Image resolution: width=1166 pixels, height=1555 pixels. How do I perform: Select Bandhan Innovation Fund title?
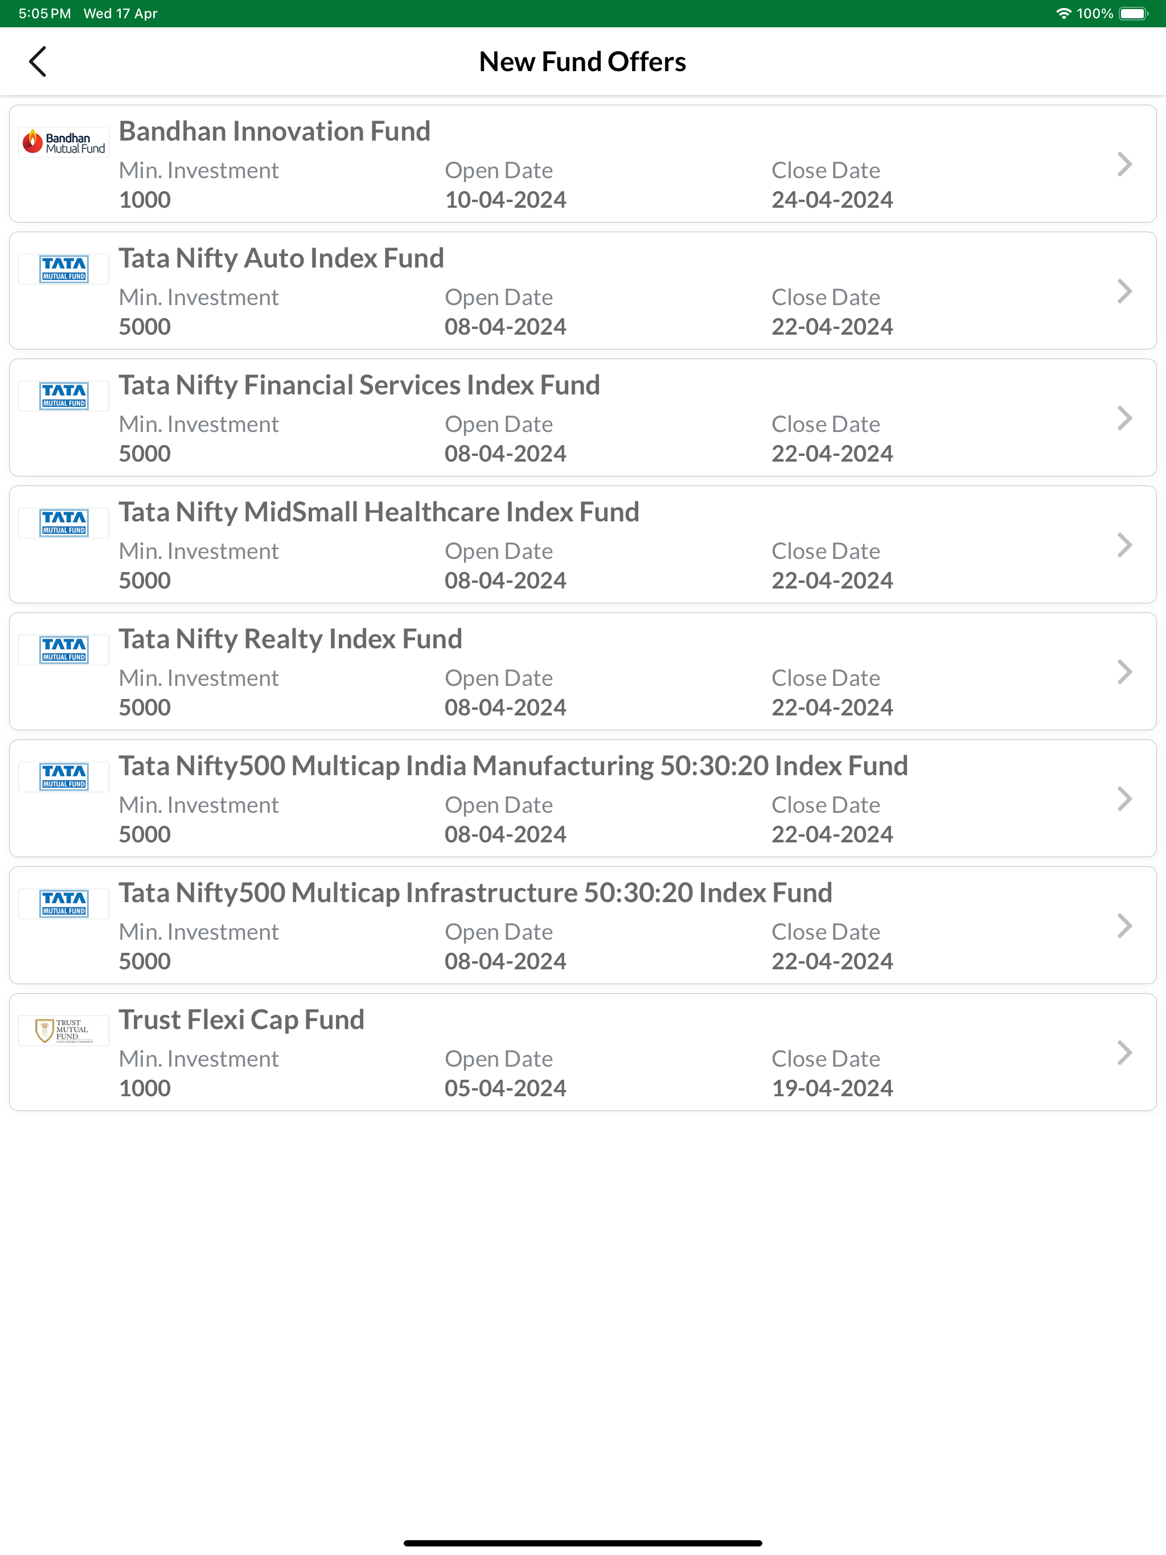point(274,131)
